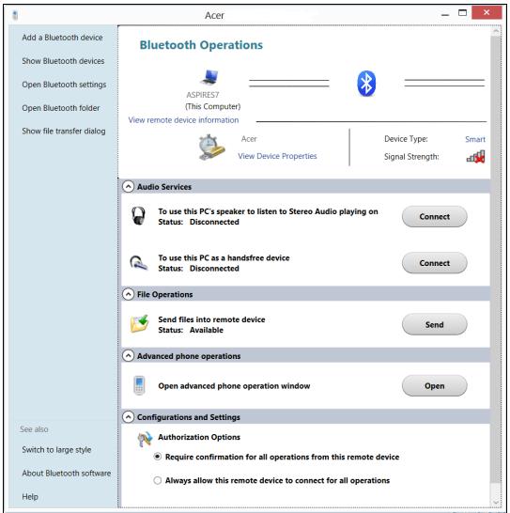Collapse the File Operations section

(129, 294)
